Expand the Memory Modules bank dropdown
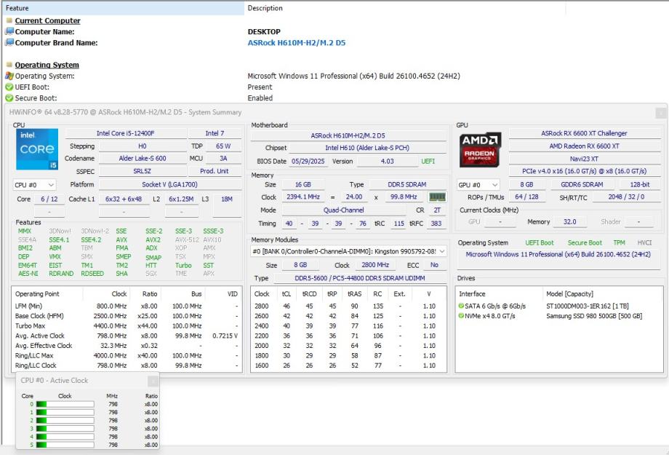The height and width of the screenshot is (455, 669). click(348, 251)
